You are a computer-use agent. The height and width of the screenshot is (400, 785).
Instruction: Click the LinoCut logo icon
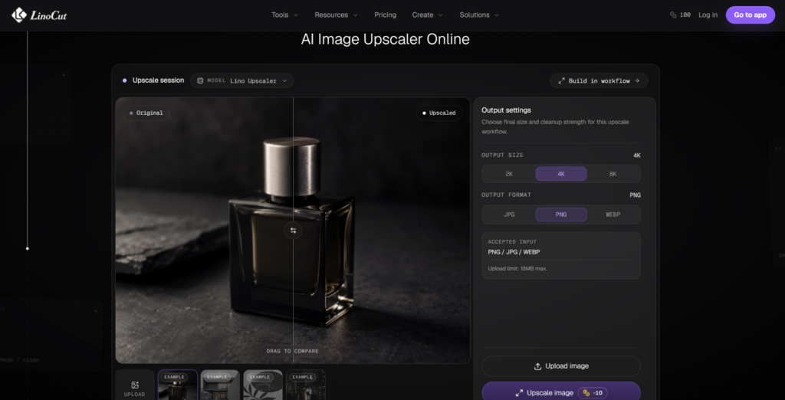pos(19,15)
